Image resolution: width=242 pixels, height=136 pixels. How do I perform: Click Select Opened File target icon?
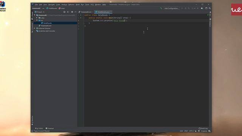(x=64, y=12)
